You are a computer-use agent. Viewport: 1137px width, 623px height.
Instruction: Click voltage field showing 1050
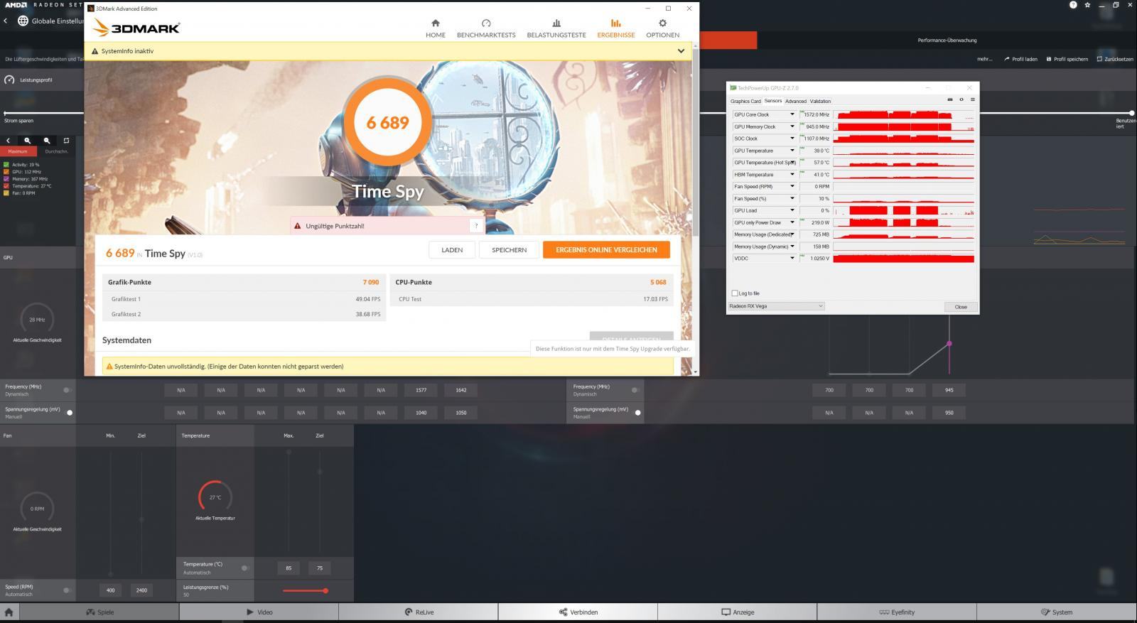click(x=460, y=413)
